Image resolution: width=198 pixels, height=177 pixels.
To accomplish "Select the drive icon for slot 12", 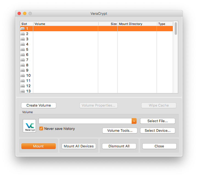I will (x=22, y=86).
